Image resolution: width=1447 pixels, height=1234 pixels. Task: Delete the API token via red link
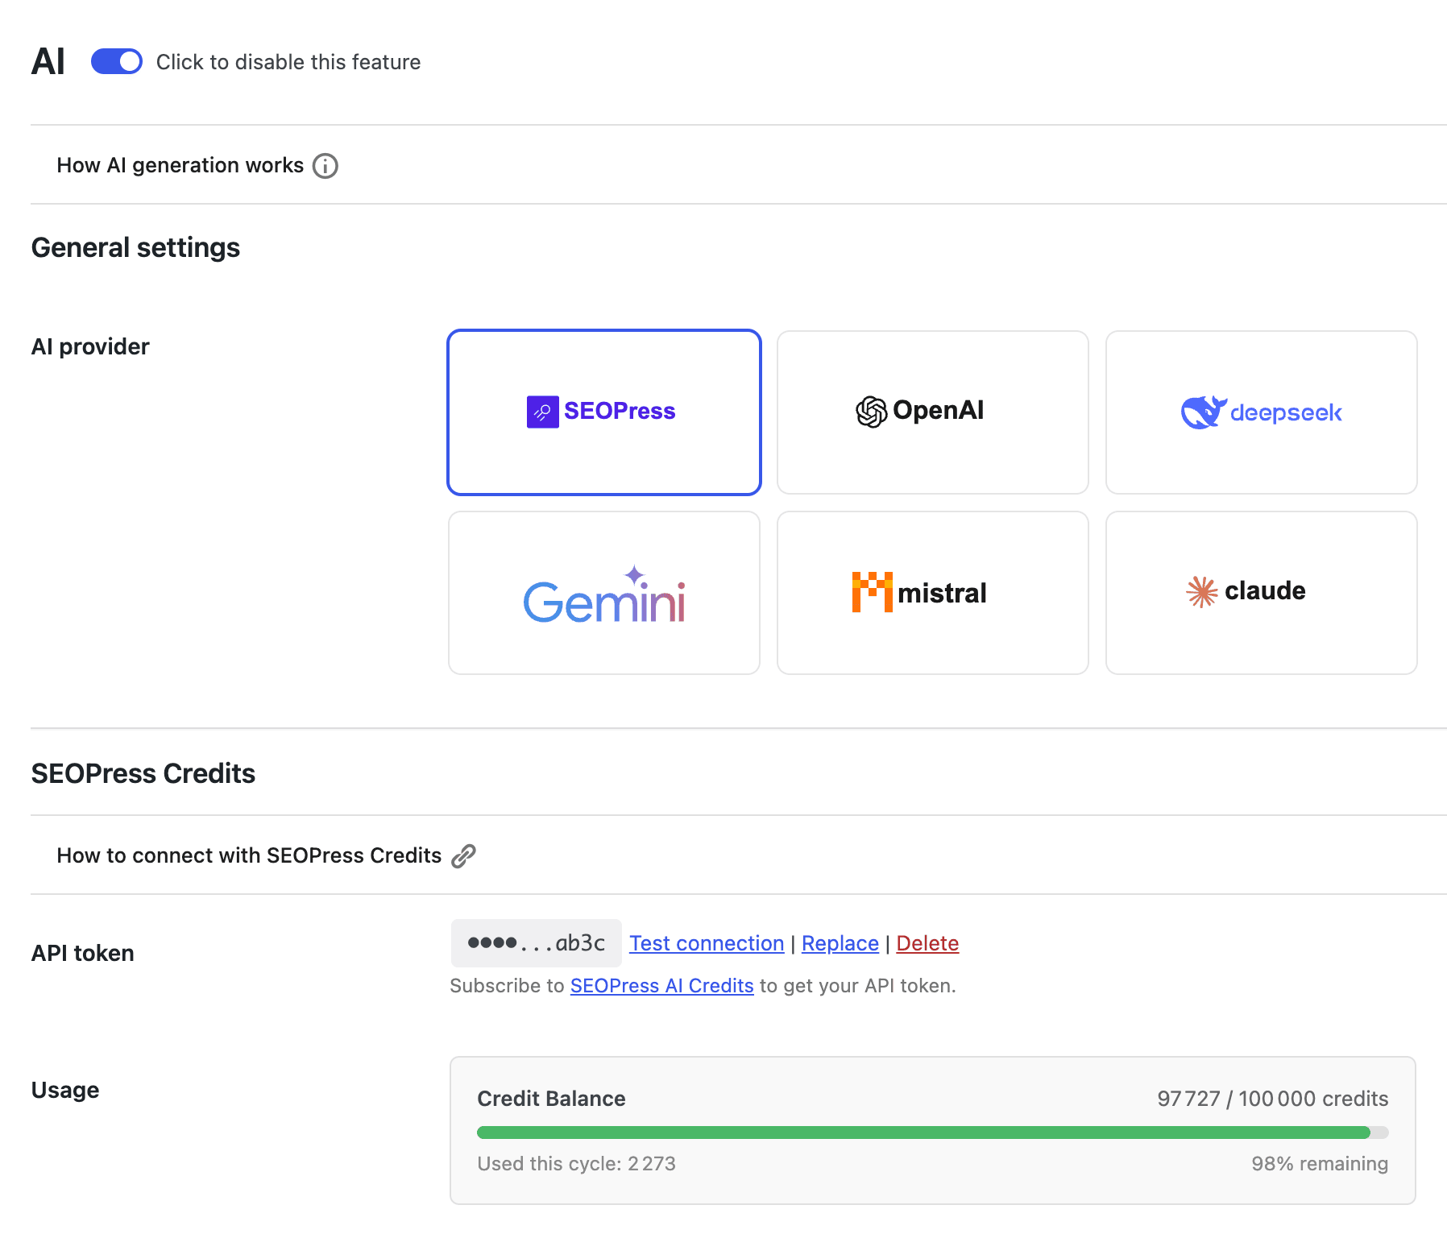tap(927, 943)
